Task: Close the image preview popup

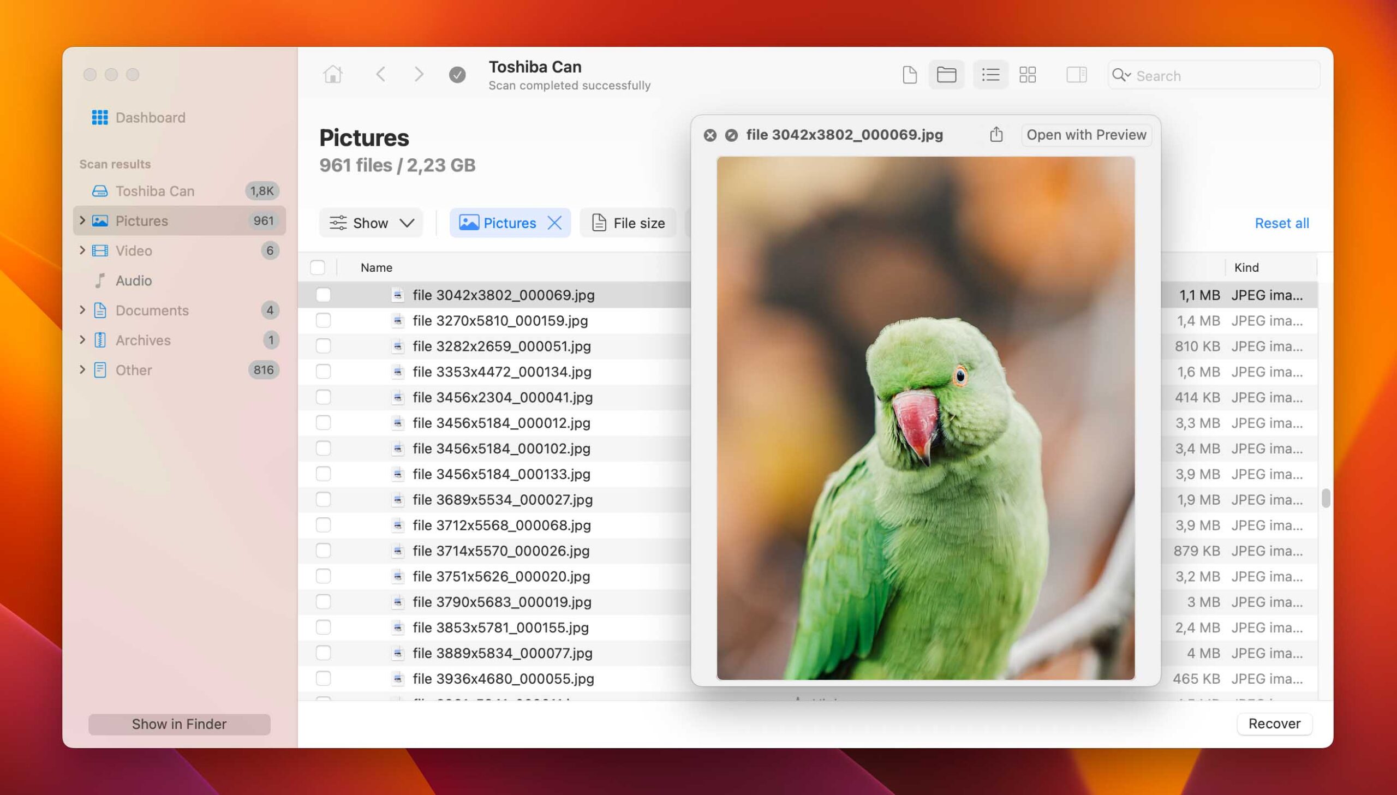Action: tap(710, 135)
